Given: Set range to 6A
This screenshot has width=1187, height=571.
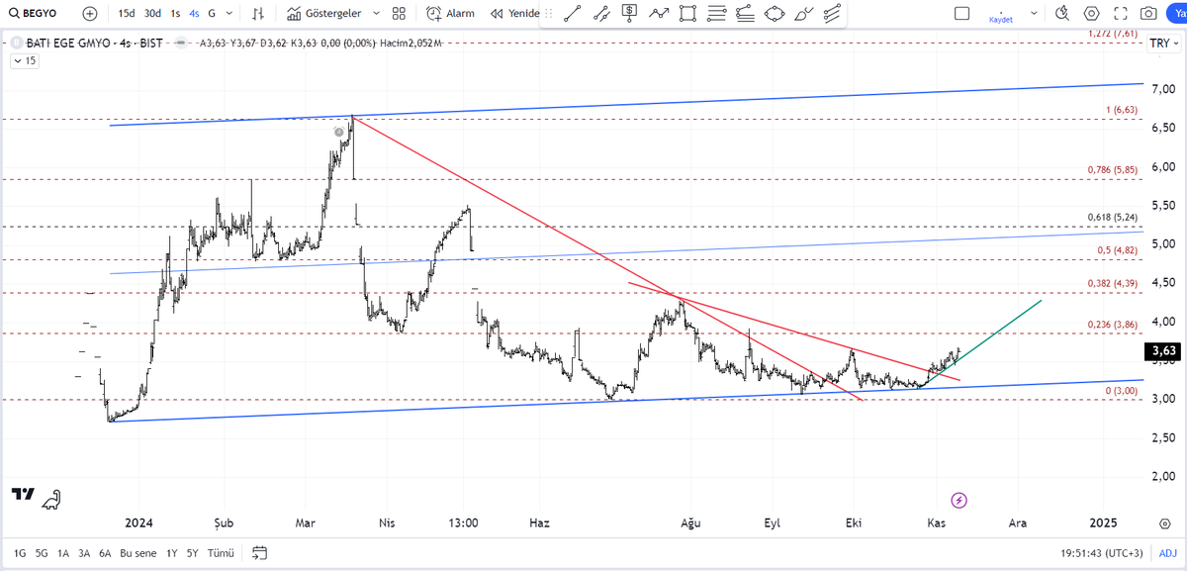Looking at the screenshot, I should 105,553.
